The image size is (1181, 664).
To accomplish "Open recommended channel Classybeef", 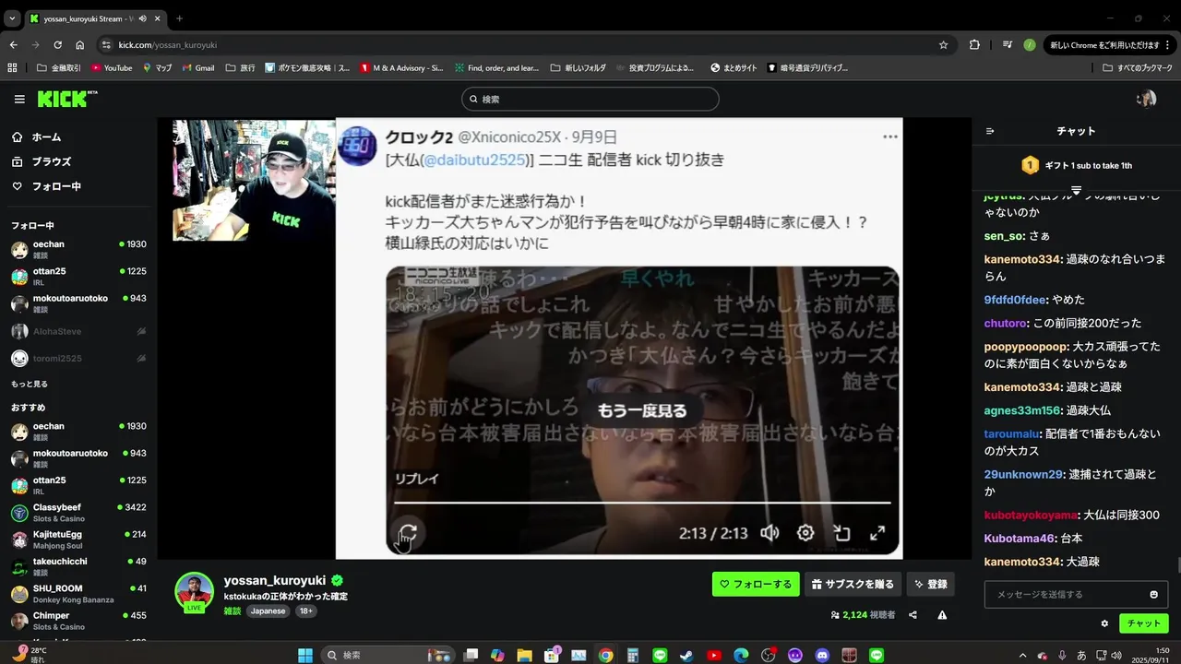I will pos(78,512).
